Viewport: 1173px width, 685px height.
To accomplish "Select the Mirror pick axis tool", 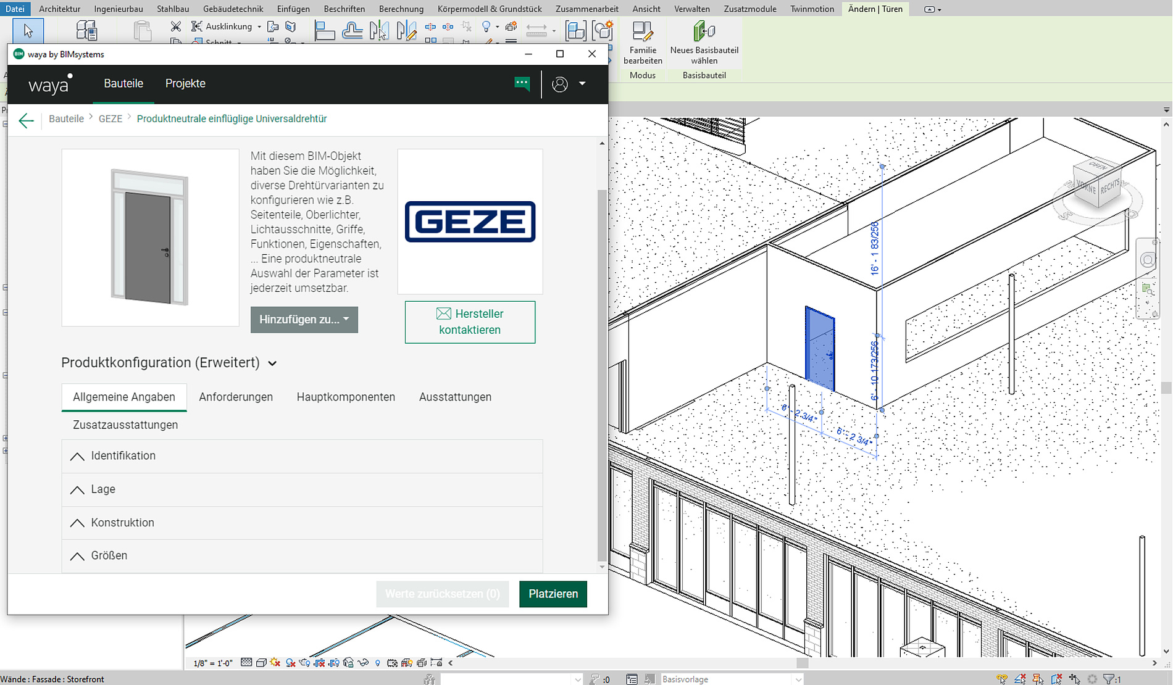I will coord(379,30).
